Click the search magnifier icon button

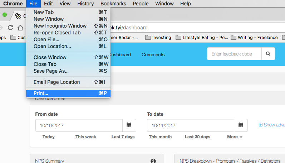[x=268, y=54]
